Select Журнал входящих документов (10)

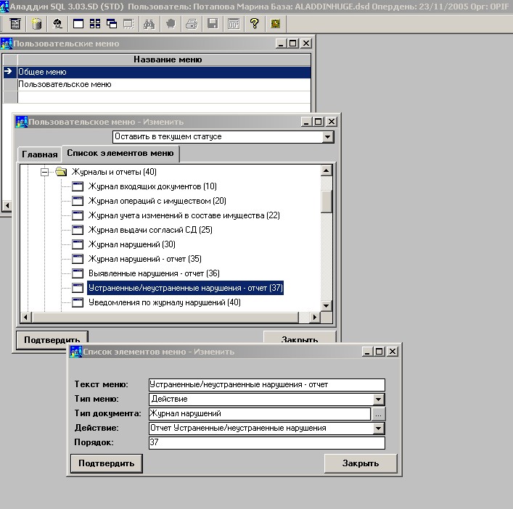click(152, 186)
